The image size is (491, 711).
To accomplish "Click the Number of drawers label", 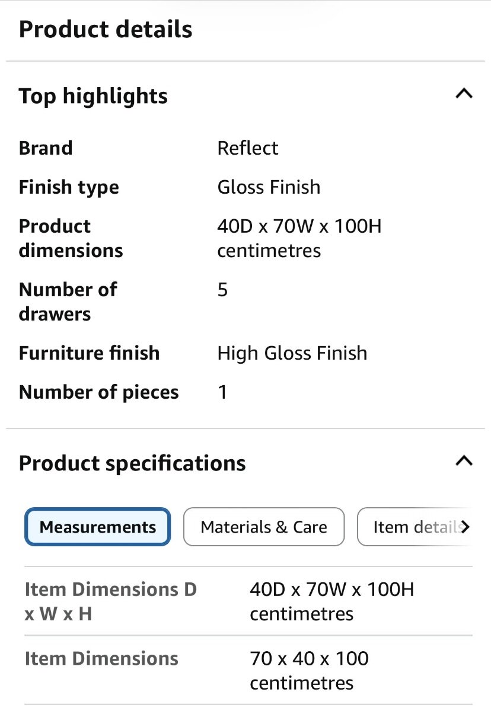I will [x=68, y=302].
